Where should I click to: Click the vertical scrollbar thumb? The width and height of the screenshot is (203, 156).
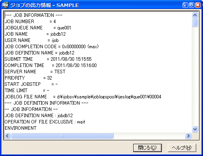195,23
